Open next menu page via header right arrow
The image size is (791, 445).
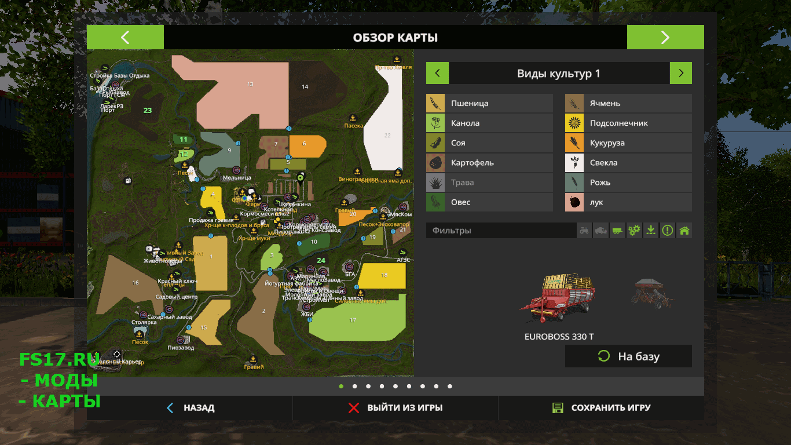click(x=665, y=37)
